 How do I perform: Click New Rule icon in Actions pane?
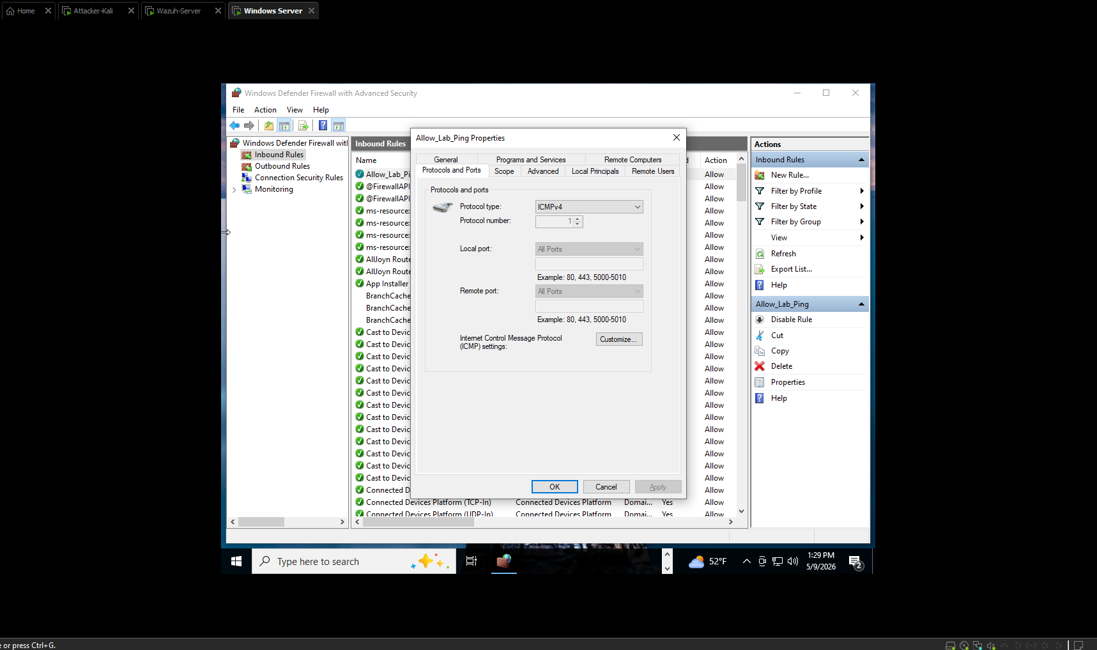pyautogui.click(x=760, y=175)
